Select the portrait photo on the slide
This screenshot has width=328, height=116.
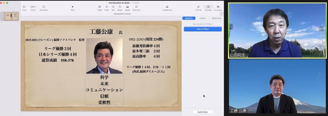point(104,56)
